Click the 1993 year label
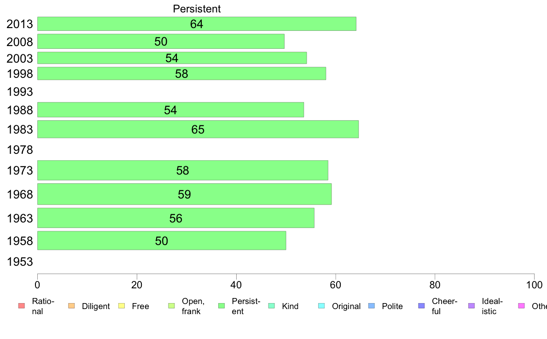The image size is (547, 339). pyautogui.click(x=20, y=92)
